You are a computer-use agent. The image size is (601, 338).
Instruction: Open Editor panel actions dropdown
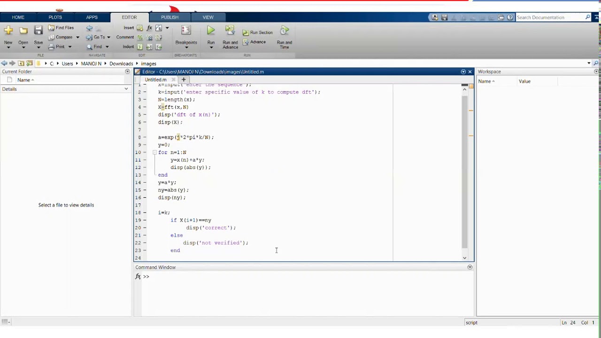tap(463, 72)
